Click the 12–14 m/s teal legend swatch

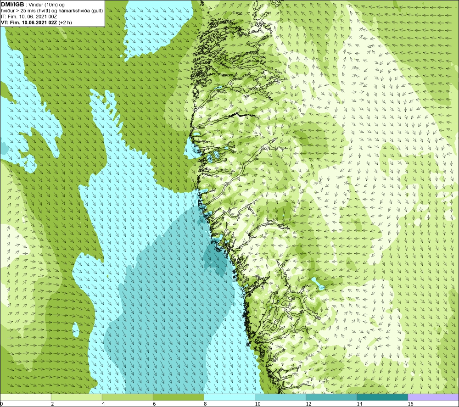coord(331,397)
